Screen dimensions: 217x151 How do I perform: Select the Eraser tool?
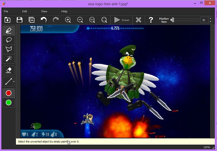pos(9,70)
